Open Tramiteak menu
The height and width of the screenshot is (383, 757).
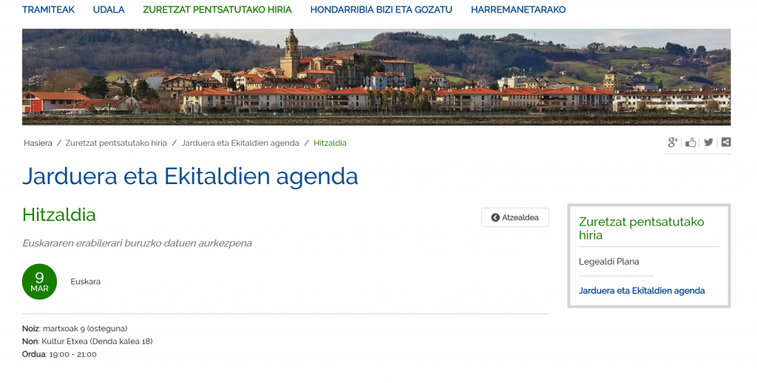(x=48, y=10)
